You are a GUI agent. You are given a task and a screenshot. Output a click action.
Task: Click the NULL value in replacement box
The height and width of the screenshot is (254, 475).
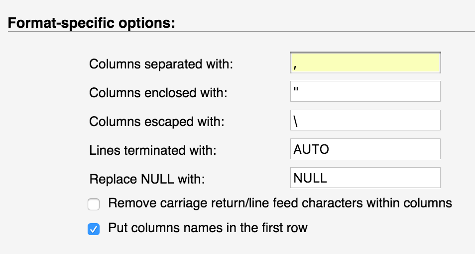pyautogui.click(x=310, y=178)
